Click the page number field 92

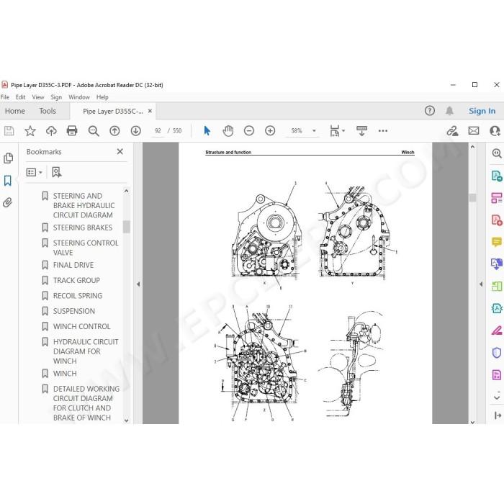pos(158,131)
